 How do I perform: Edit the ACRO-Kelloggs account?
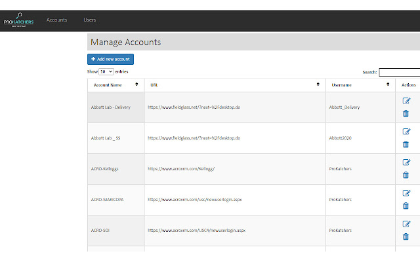[x=406, y=162]
